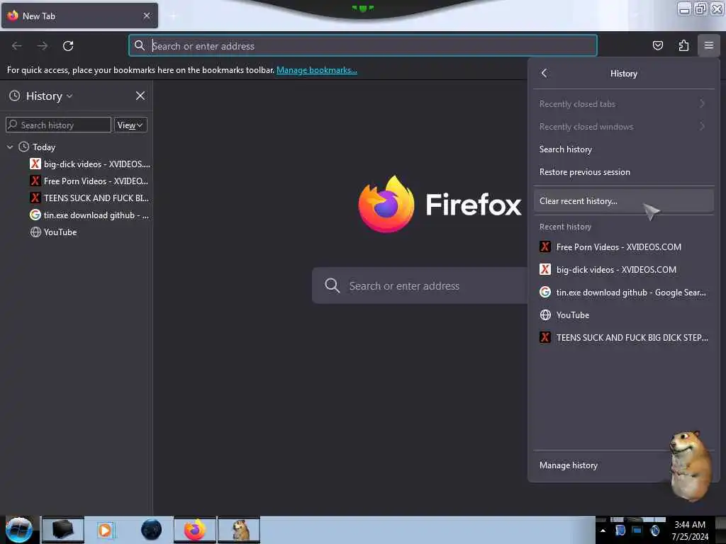
Task: Click the Google icon of tin.exe sidebar entry
Action: pos(35,215)
